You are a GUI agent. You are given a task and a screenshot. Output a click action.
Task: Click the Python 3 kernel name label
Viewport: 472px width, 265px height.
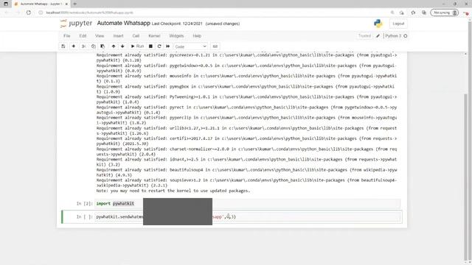(x=393, y=36)
